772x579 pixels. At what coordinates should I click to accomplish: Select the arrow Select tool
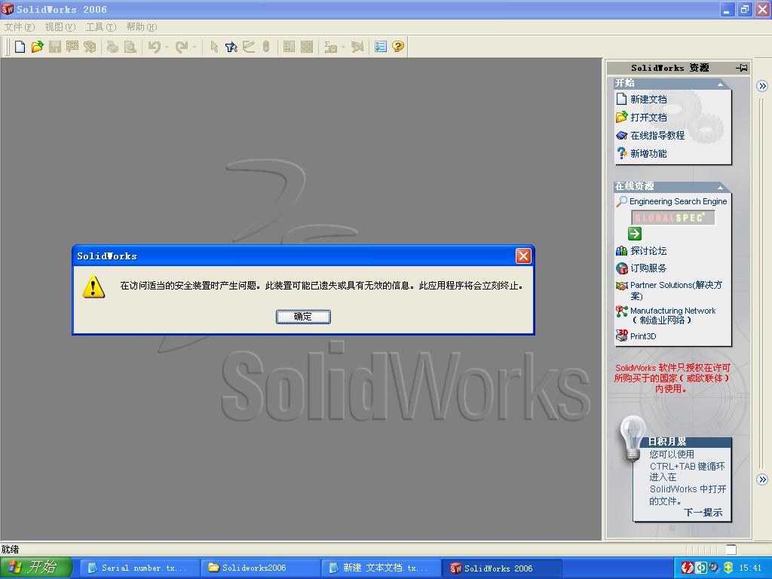coord(214,47)
